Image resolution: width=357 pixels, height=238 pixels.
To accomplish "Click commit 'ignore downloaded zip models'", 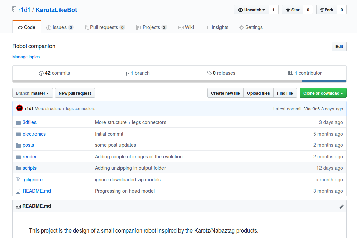I will click(128, 180).
